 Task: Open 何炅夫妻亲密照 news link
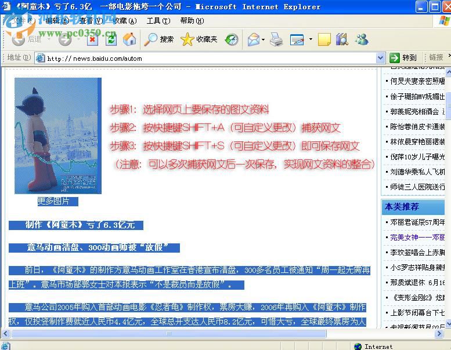point(417,81)
